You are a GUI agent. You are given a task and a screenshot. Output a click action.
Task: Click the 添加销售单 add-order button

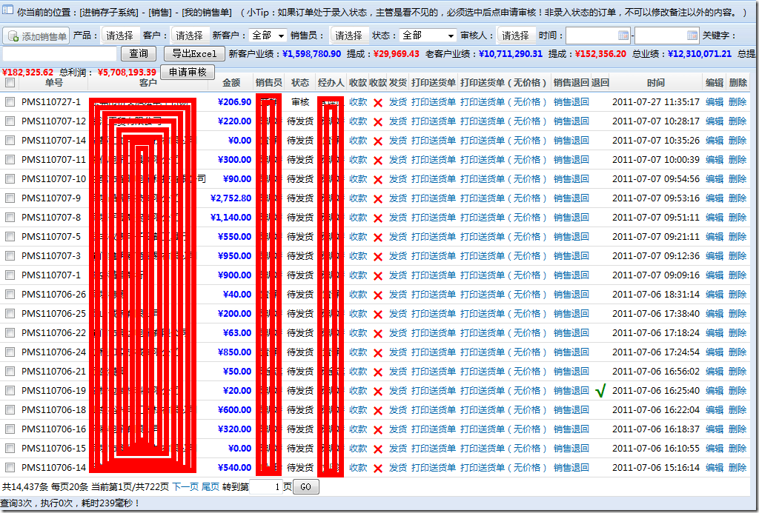point(36,36)
